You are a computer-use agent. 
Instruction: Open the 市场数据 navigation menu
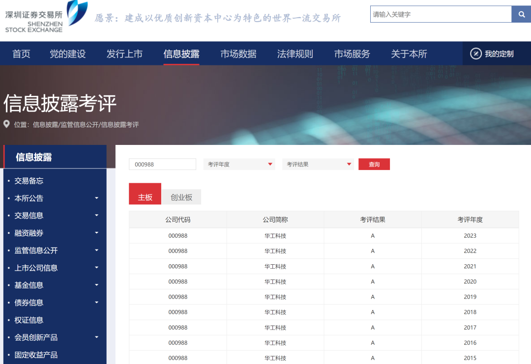(238, 54)
